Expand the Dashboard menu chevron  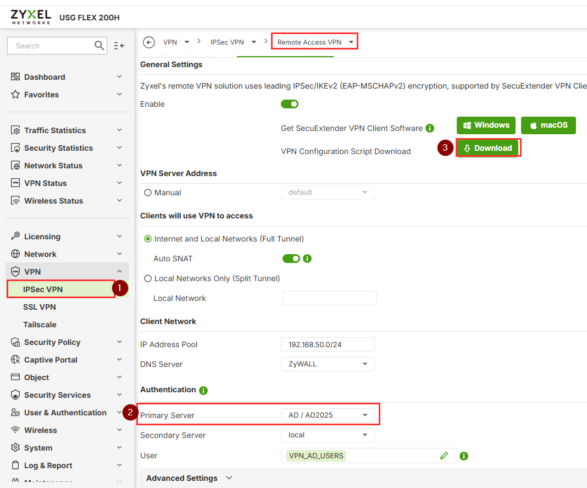click(x=119, y=76)
